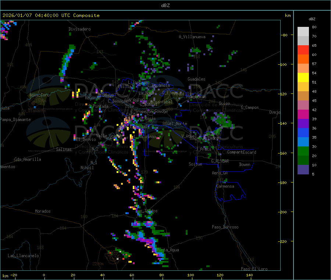The width and height of the screenshot is (331, 280).
Task: Click the 'CompantEscard' label
Action: pyautogui.click(x=242, y=152)
